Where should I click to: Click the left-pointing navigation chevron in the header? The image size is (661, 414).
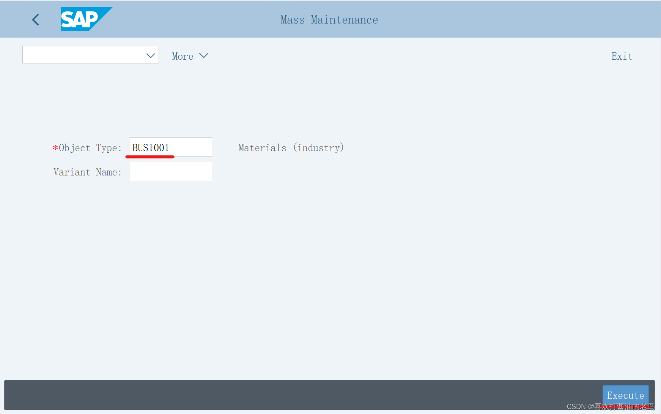(35, 19)
